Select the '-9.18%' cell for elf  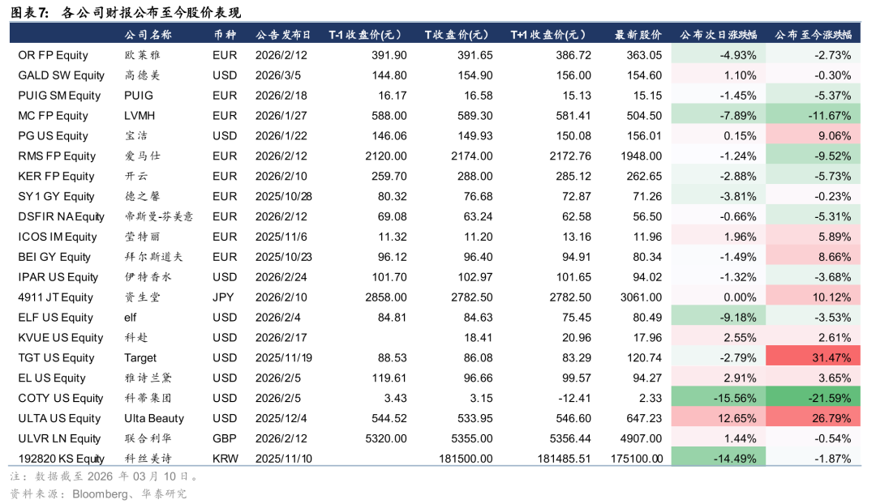(x=719, y=317)
